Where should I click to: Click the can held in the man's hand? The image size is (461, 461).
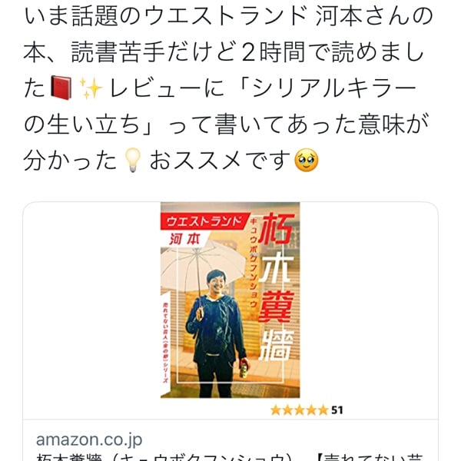(244, 370)
